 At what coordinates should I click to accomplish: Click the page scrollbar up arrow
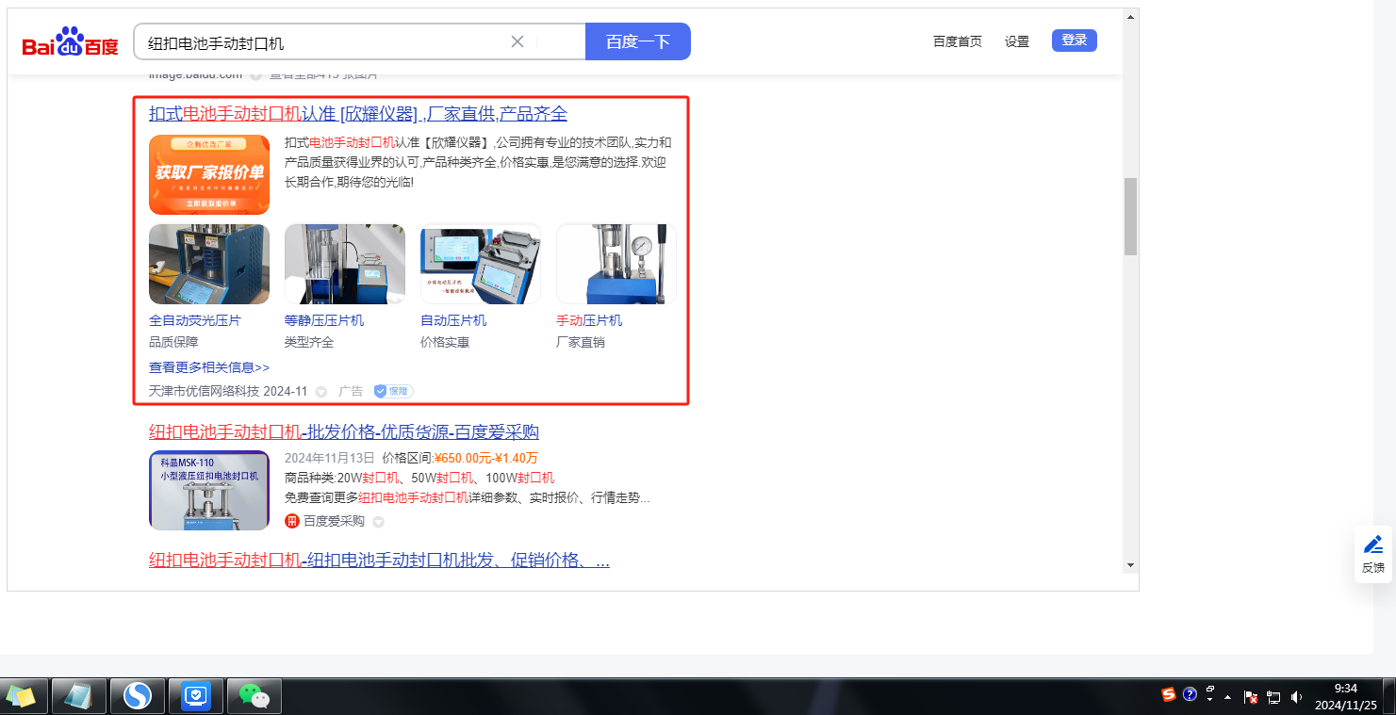(x=1130, y=18)
